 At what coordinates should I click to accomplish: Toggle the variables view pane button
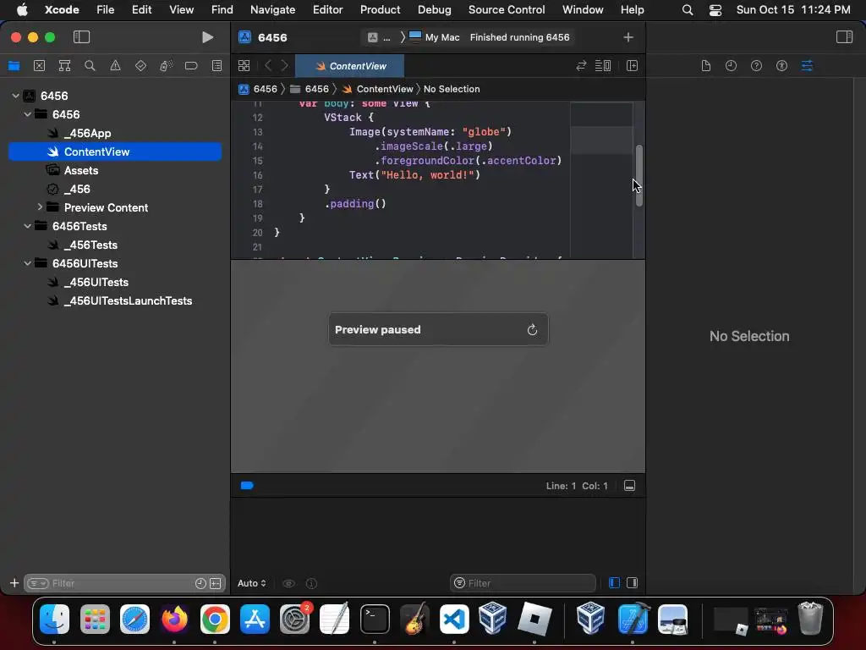(614, 582)
